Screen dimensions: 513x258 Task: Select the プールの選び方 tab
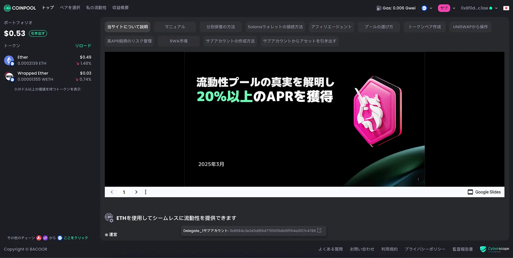pos(379,27)
